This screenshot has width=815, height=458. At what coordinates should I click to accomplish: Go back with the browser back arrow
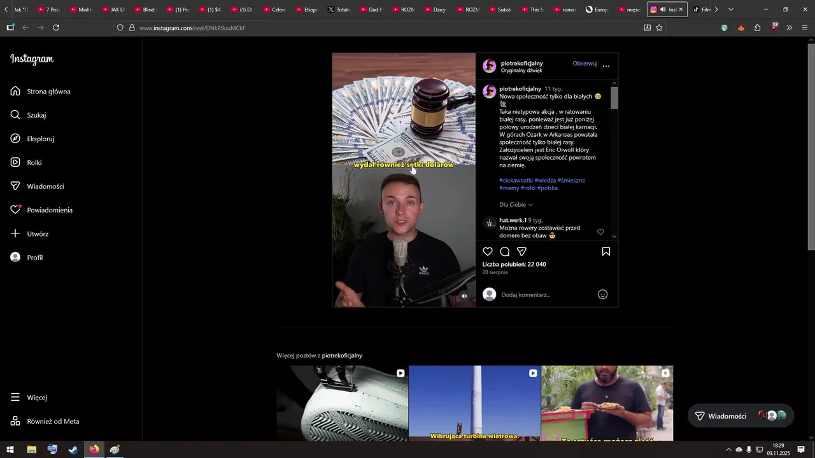(x=25, y=28)
